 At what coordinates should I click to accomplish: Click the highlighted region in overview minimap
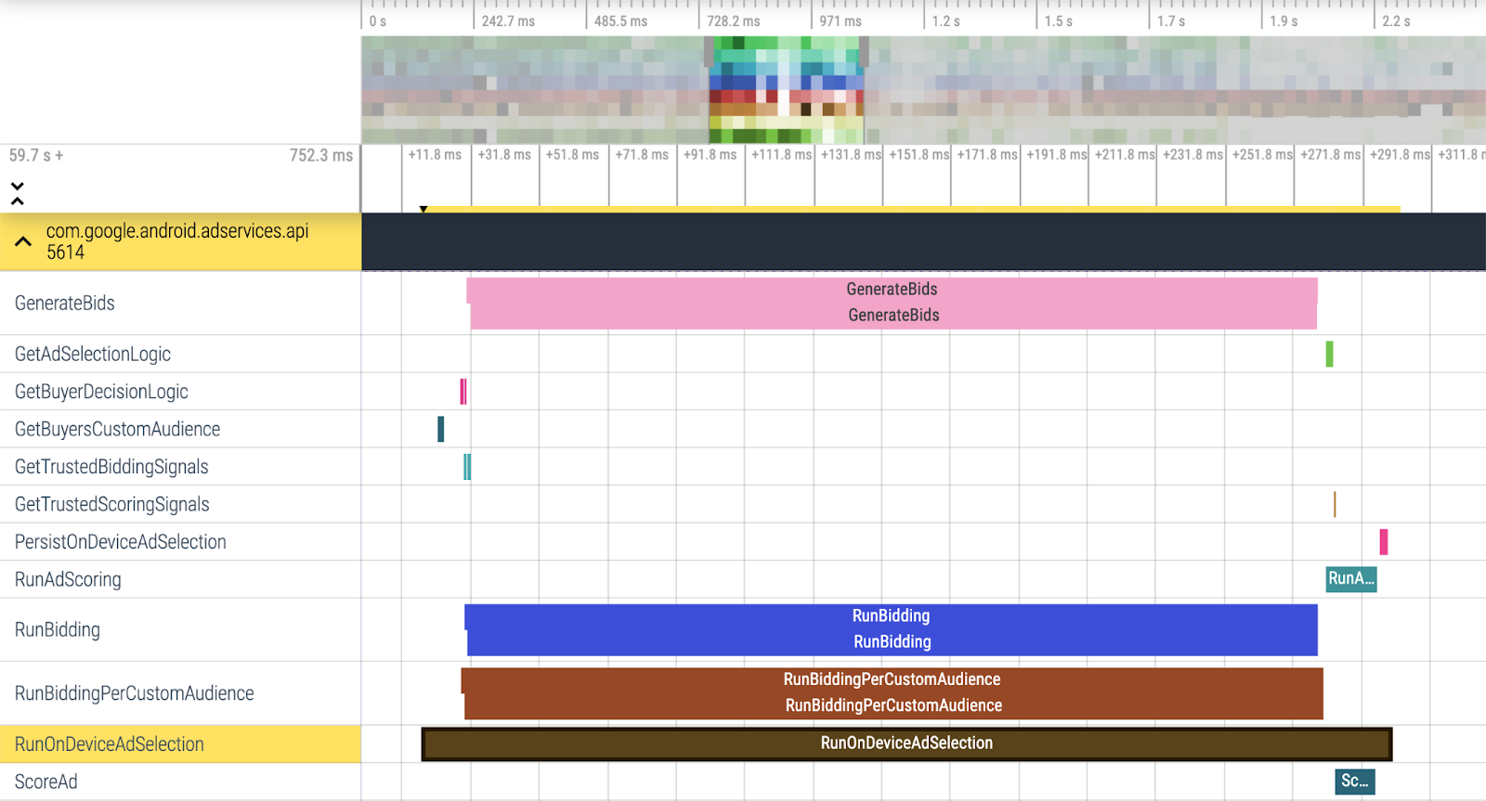click(786, 90)
